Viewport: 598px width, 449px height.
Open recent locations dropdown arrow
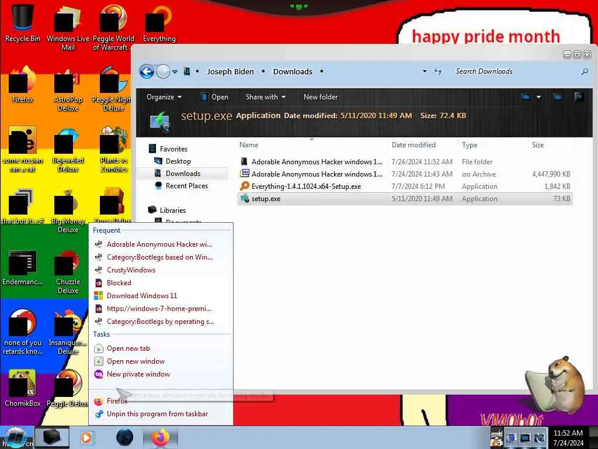click(175, 71)
